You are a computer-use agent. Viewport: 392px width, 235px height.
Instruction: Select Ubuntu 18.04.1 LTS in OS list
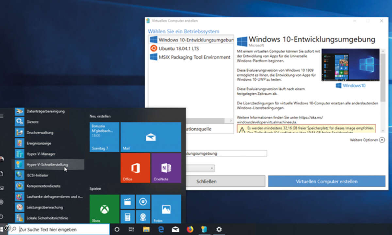191,48
